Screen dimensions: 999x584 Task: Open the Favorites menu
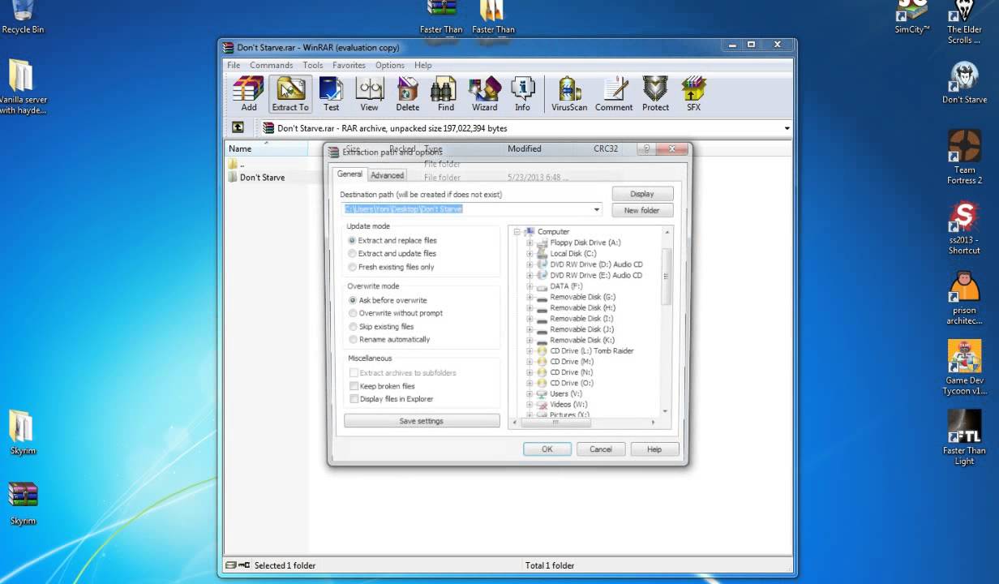[x=349, y=65]
